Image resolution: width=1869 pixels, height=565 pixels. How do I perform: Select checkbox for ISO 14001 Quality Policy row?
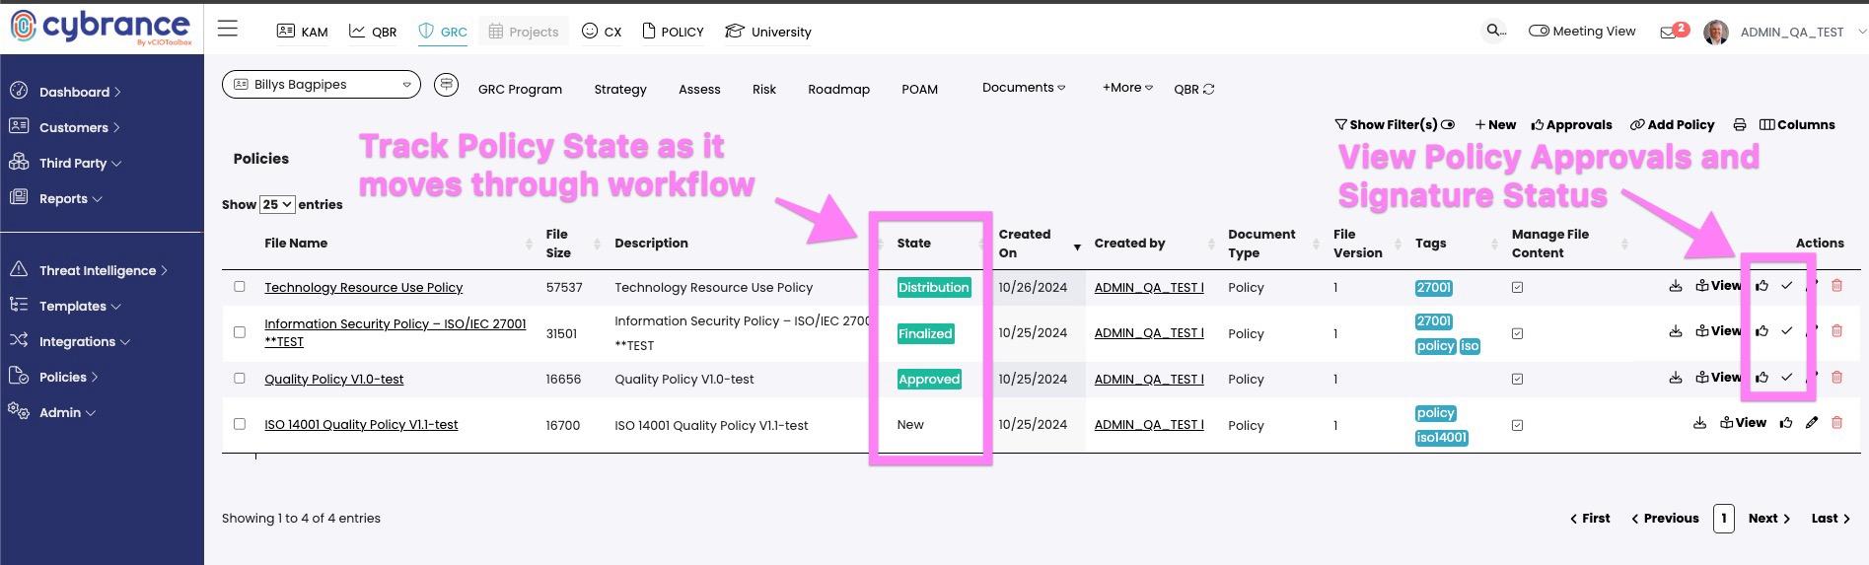point(239,424)
